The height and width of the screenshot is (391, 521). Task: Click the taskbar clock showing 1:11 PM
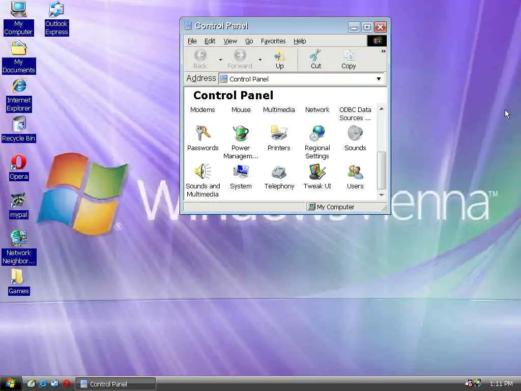click(501, 384)
